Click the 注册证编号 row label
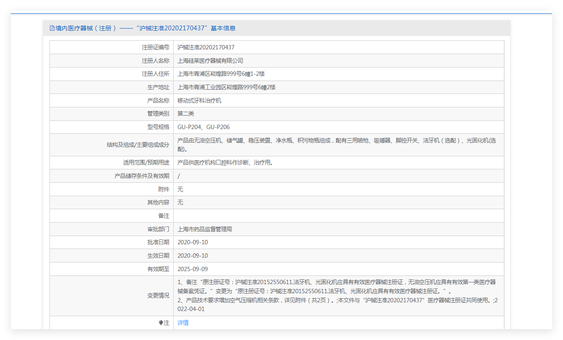Image resolution: width=563 pixels, height=340 pixels. click(x=155, y=47)
